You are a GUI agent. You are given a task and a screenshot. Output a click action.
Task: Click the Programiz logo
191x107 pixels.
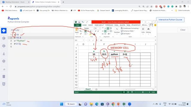point(13,18)
